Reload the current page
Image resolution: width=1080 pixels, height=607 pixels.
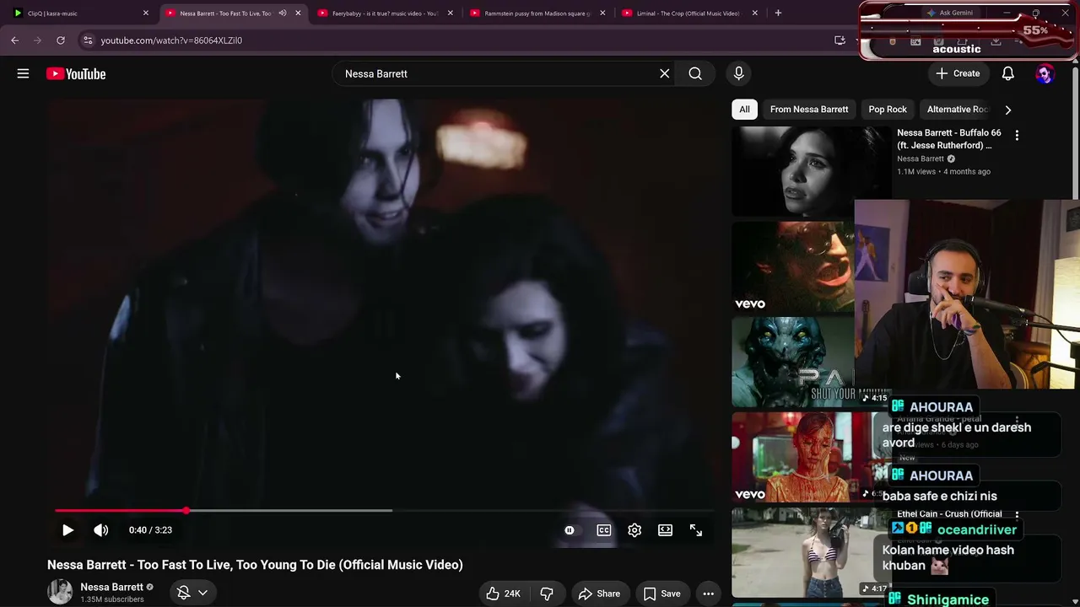pyautogui.click(x=61, y=40)
